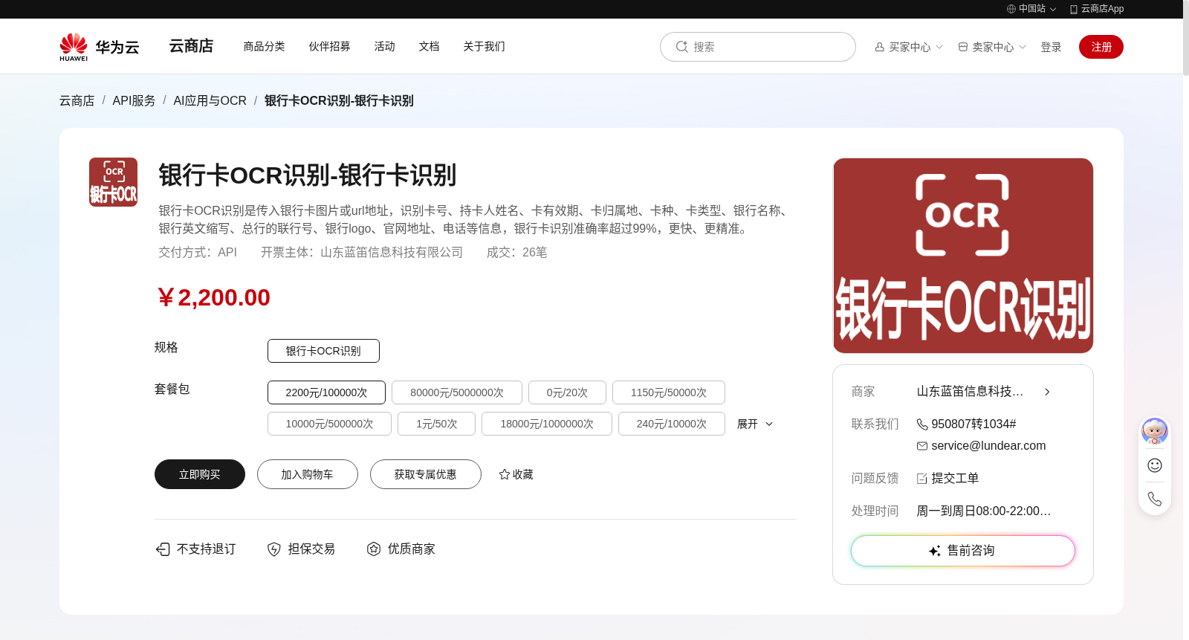The width and height of the screenshot is (1189, 640).
Task: Click the 担保交易 shield icon
Action: [x=273, y=549]
